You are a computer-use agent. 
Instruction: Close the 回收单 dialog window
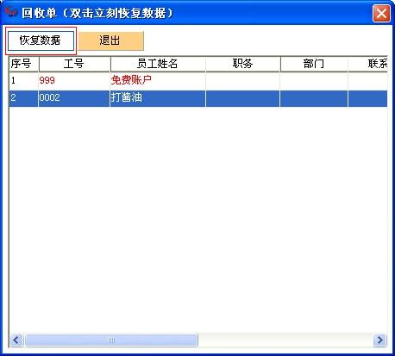coord(381,13)
